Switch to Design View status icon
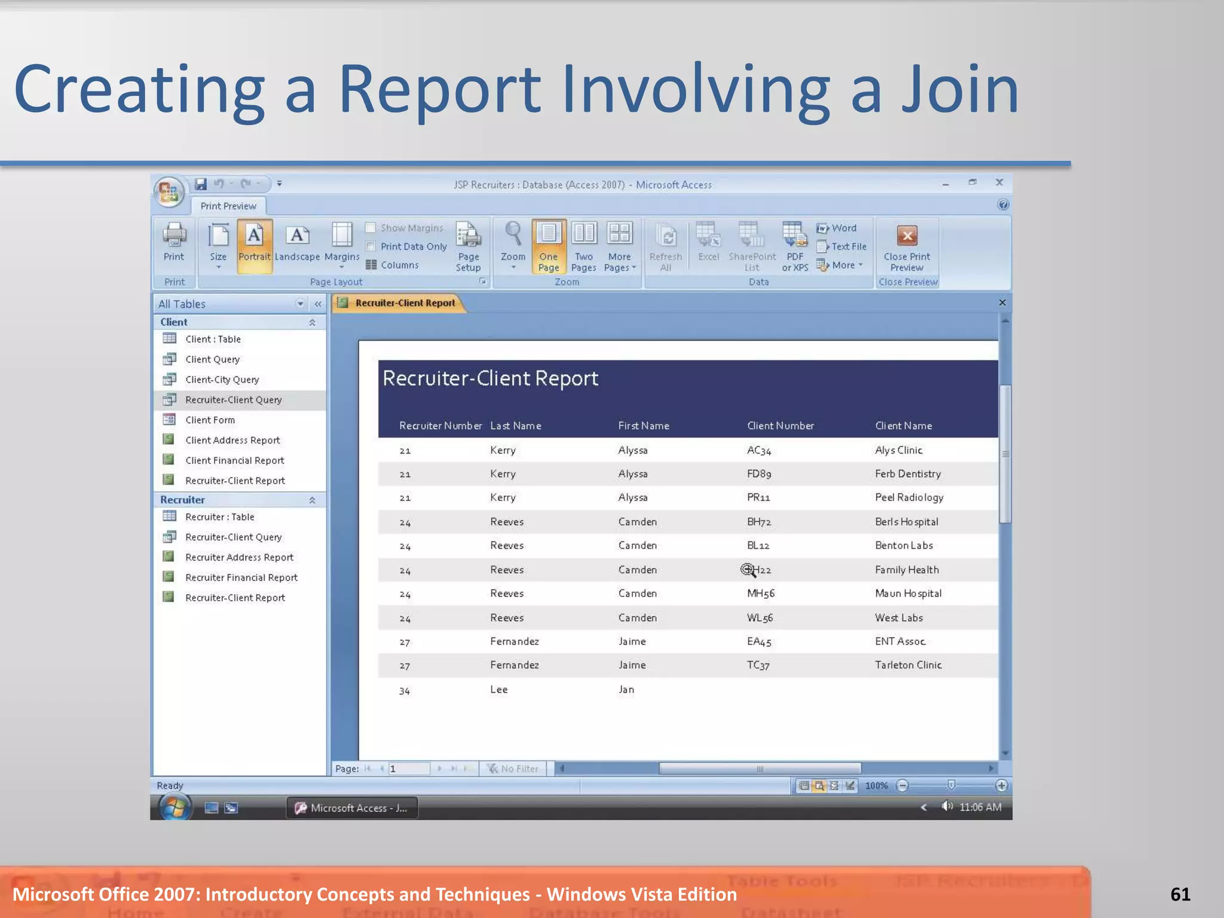The height and width of the screenshot is (918, 1224). pos(850,785)
